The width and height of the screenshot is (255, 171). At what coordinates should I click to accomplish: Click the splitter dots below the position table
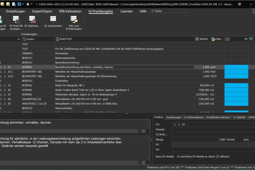pos(127,113)
